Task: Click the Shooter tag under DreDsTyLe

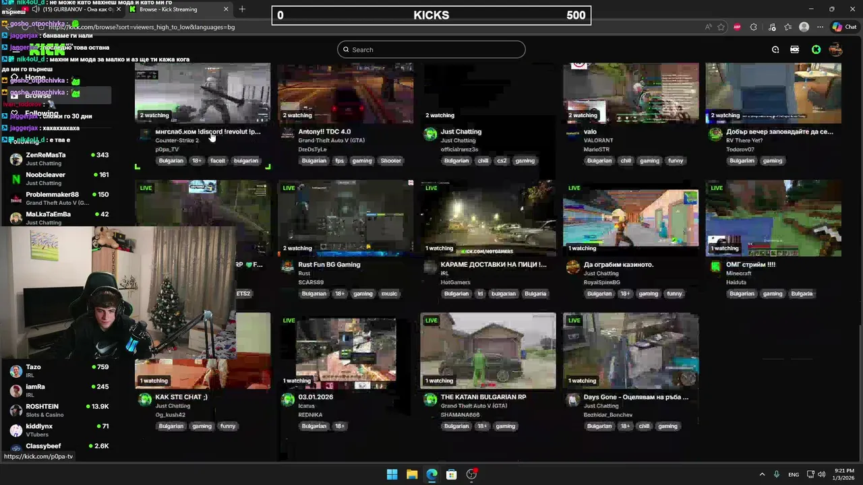Action: [391, 160]
